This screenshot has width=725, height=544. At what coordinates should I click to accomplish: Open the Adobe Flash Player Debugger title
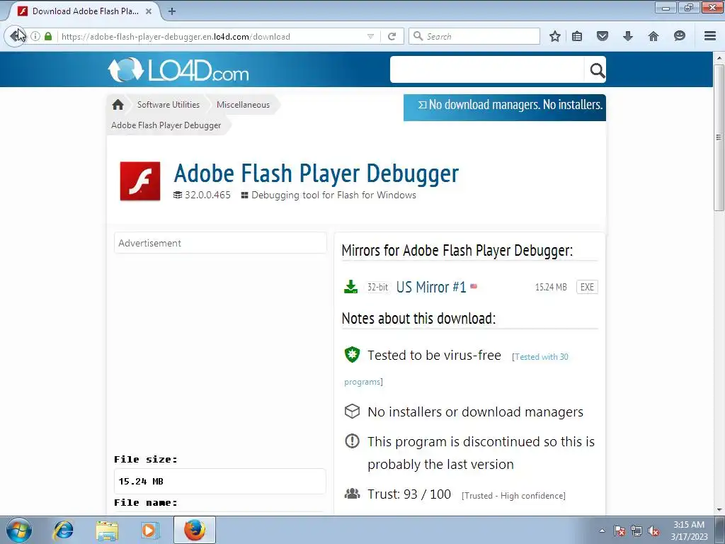(316, 173)
